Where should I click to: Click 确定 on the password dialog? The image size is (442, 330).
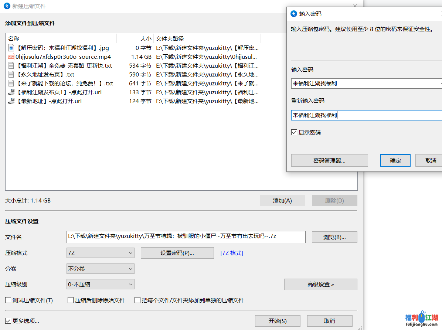coord(395,160)
